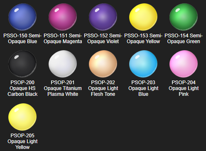Click the Opaque Light Pink sphere
Screen dimensions: 206x151
pyautogui.click(x=184, y=64)
